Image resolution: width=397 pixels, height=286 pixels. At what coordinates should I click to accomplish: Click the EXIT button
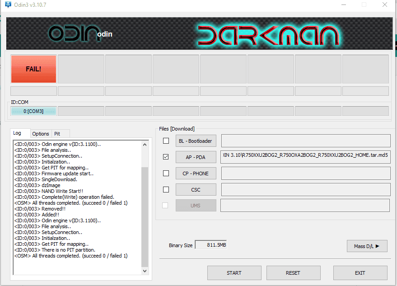tap(360, 273)
